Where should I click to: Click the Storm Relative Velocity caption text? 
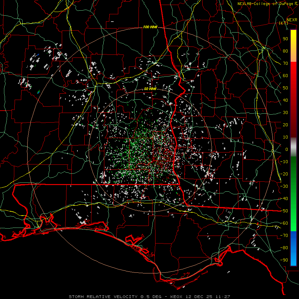[x=103, y=297]
